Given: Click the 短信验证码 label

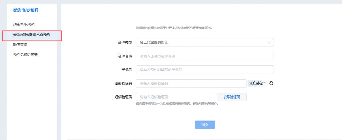Looking at the screenshot, I should click(123, 97).
